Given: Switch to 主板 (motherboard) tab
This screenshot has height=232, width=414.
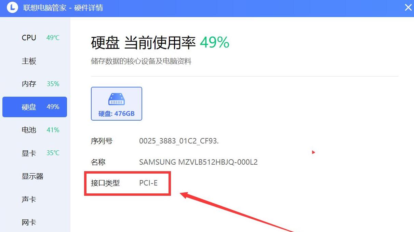Looking at the screenshot, I should click(35, 61).
